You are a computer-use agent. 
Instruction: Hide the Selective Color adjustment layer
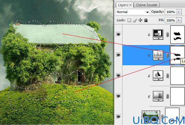(118, 34)
